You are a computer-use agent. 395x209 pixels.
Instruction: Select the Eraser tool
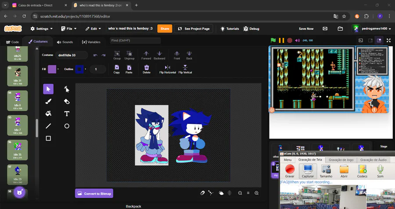pos(67,101)
